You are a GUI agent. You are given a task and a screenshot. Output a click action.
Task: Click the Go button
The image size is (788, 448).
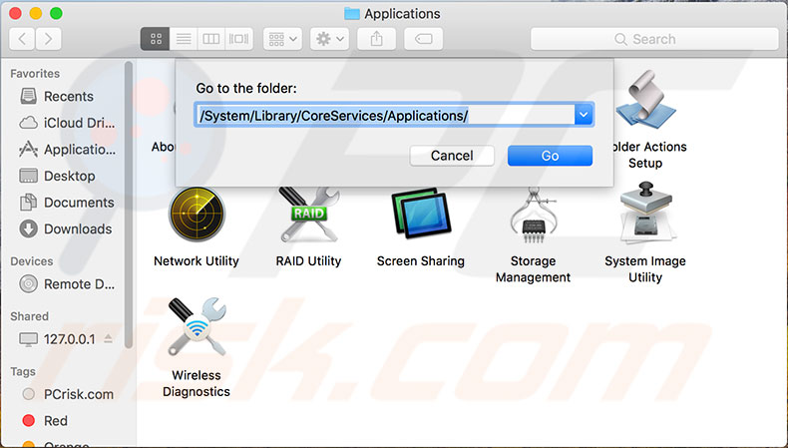[x=550, y=156]
